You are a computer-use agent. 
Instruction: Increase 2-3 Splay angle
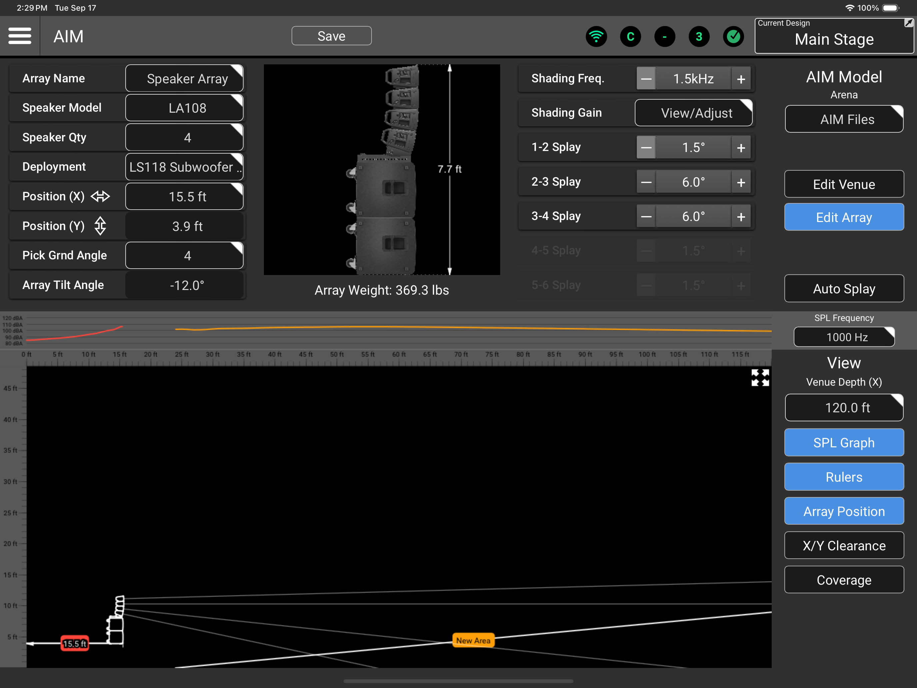(x=741, y=182)
